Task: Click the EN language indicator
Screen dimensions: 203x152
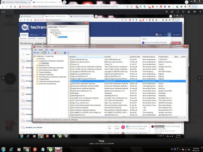Action: pos(172,149)
